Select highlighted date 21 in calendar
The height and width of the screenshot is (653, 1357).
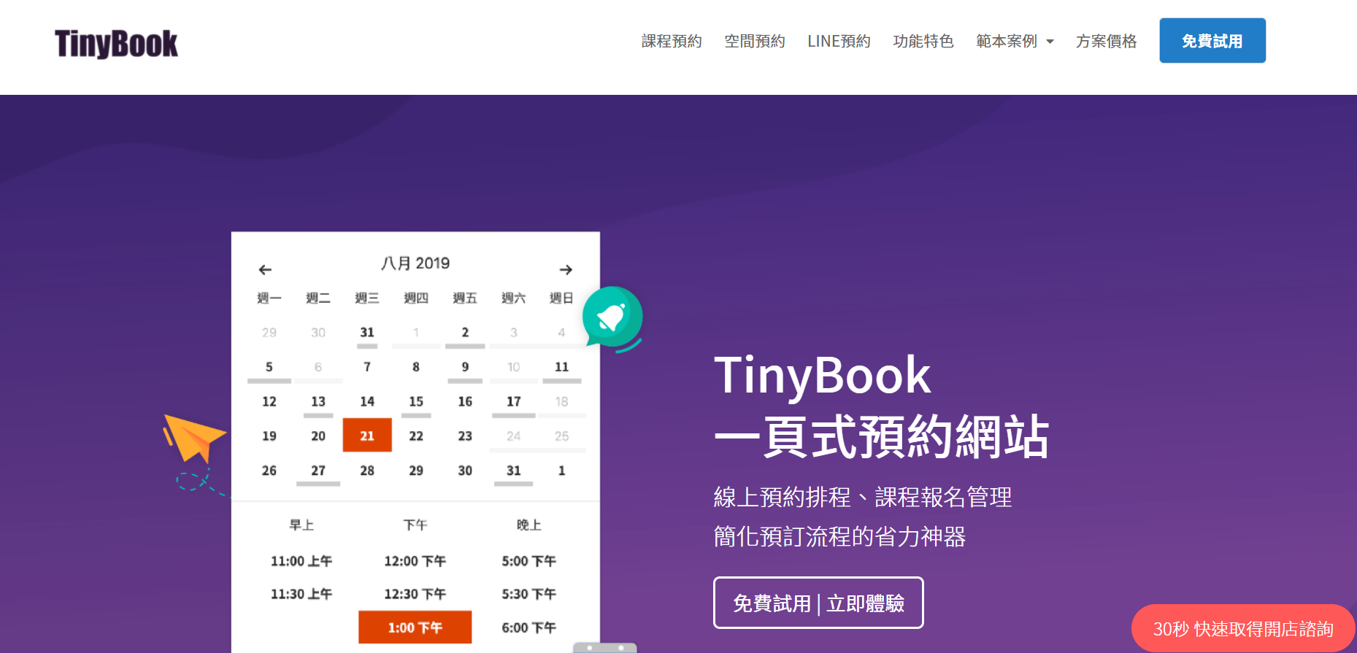(x=367, y=436)
